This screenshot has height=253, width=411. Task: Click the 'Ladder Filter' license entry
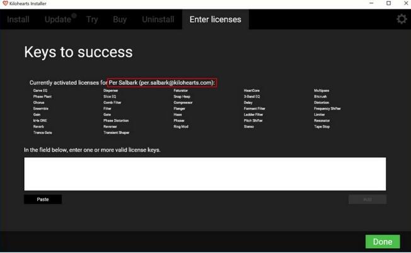[253, 115]
